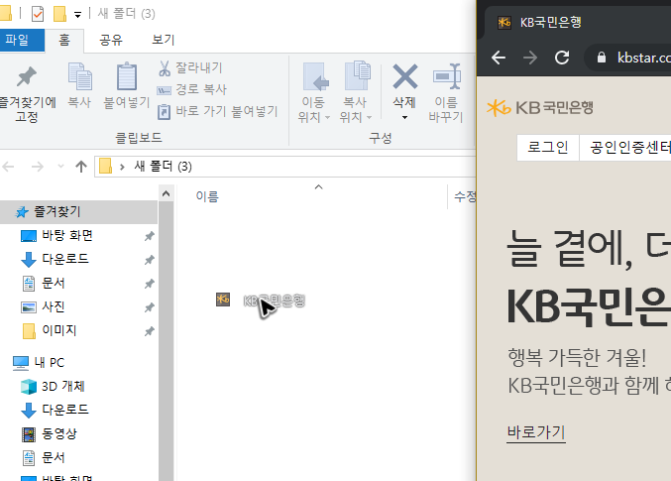671x481 pixels.
Task: Click the pin icon beside the 문서 entry
Action: (x=149, y=284)
